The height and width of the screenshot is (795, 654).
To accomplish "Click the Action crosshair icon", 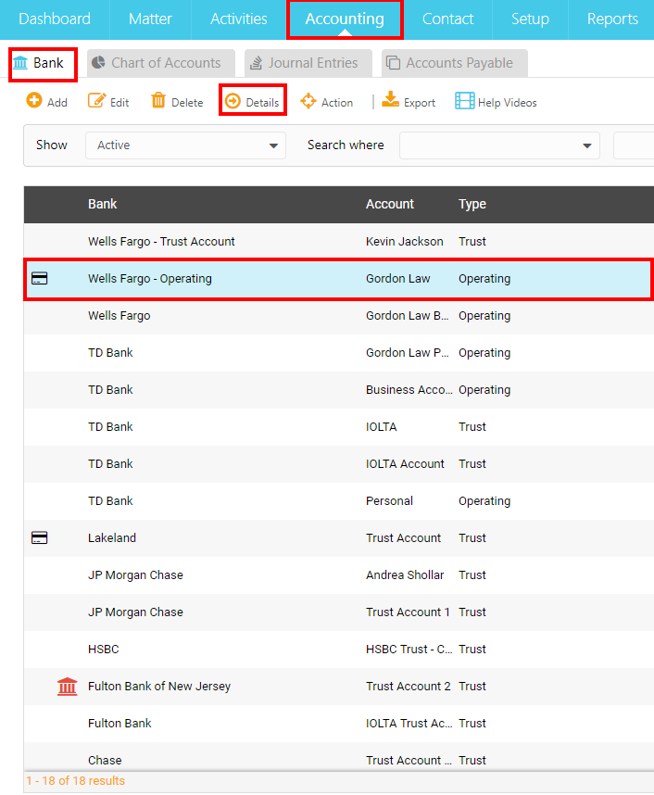I will click(x=308, y=101).
